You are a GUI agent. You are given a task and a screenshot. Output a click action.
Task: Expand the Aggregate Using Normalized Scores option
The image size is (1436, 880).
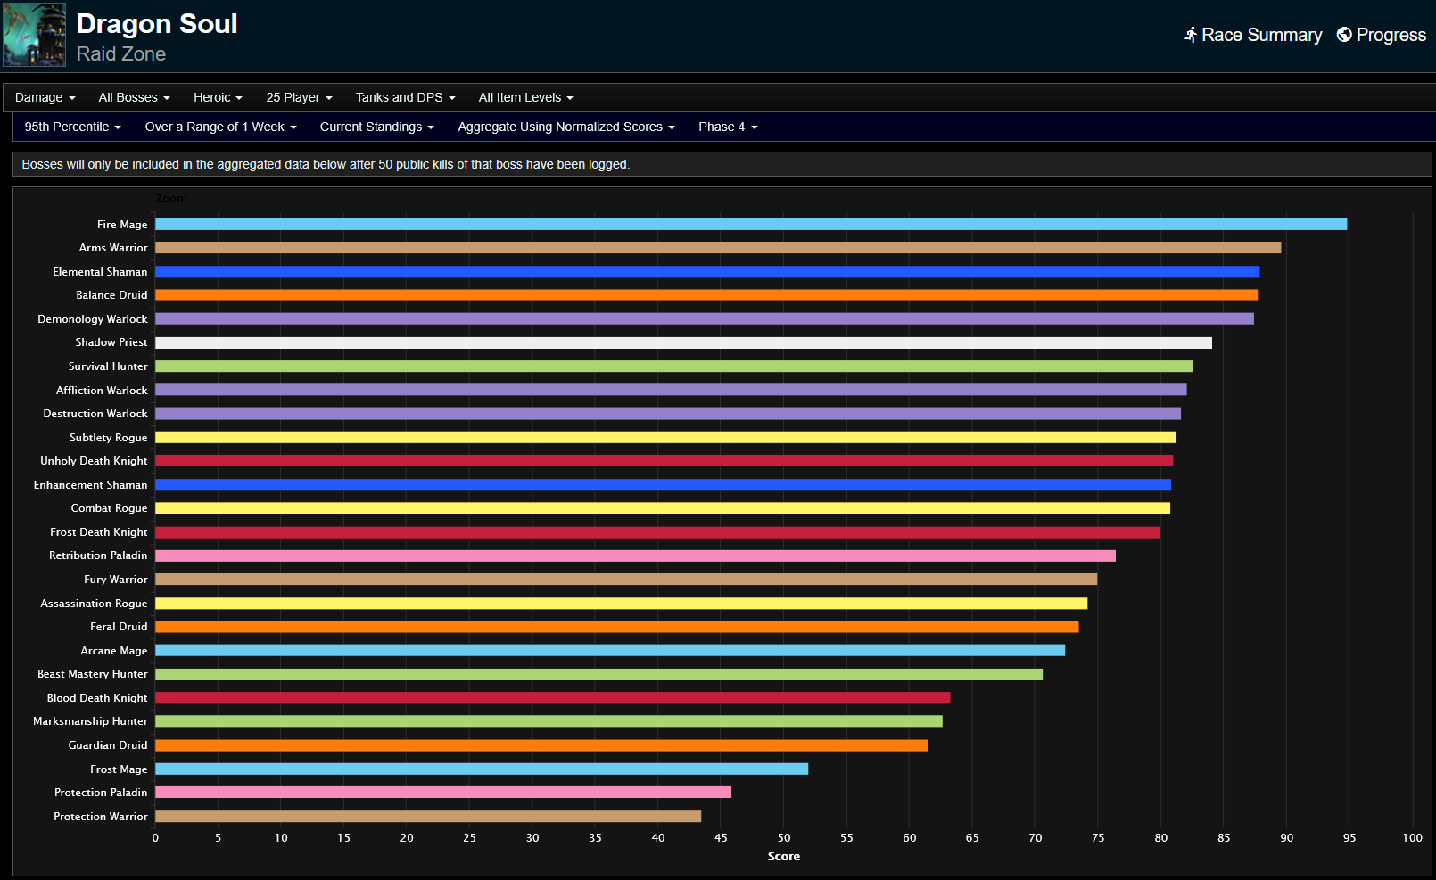point(565,127)
